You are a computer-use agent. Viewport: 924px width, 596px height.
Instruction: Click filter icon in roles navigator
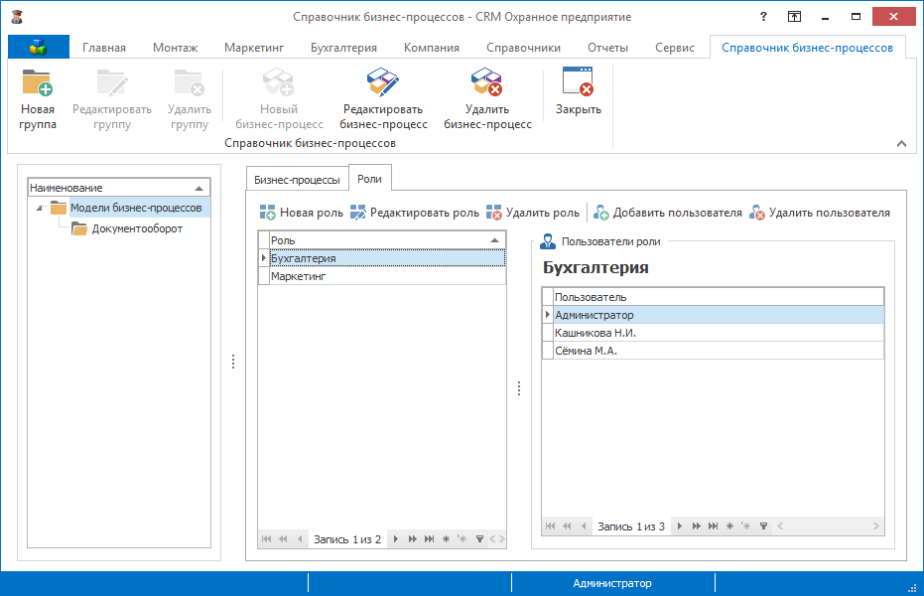[x=479, y=538]
